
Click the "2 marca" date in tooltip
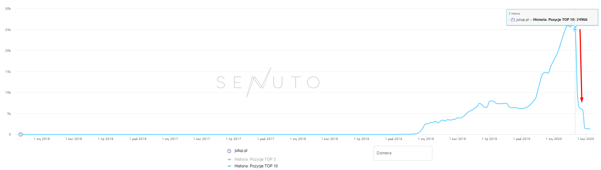pyautogui.click(x=514, y=13)
